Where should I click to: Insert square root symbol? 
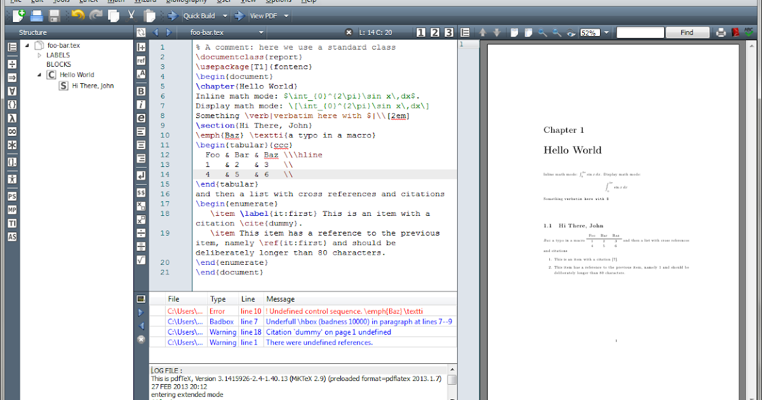[x=141, y=260]
